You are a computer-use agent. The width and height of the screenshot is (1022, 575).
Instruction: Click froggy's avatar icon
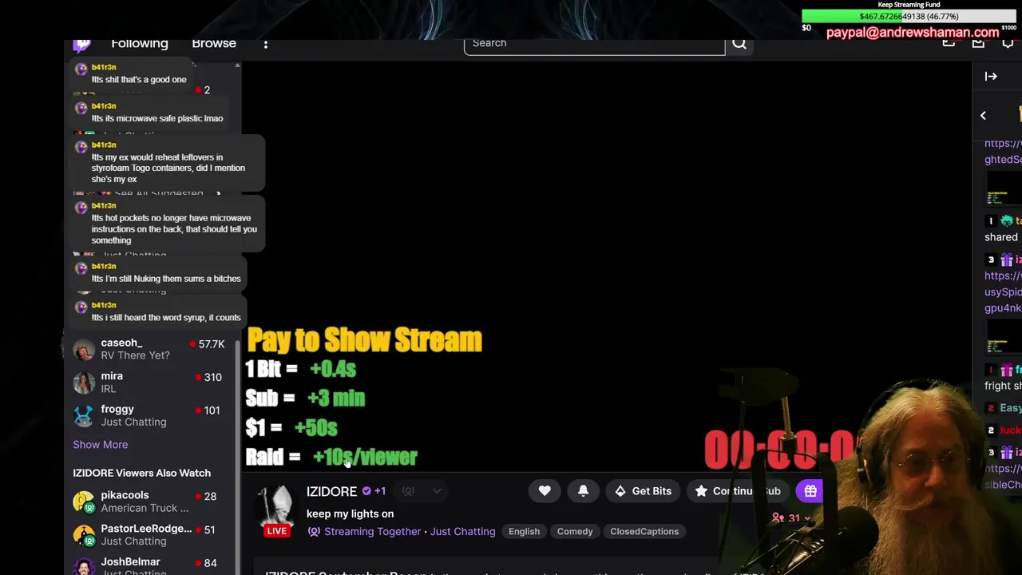84,415
